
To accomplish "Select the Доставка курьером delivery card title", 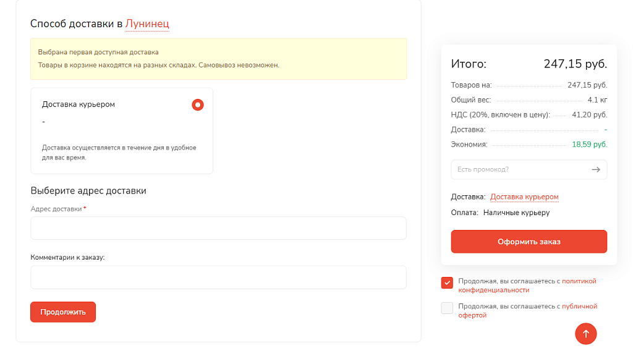I will tap(79, 104).
